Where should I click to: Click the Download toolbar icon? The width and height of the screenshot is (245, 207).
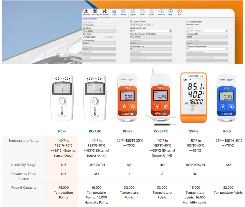tap(86, 12)
